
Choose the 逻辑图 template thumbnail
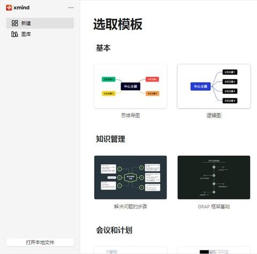coord(214,86)
